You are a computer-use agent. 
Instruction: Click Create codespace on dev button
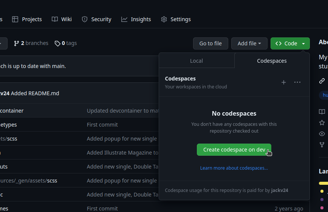click(234, 150)
